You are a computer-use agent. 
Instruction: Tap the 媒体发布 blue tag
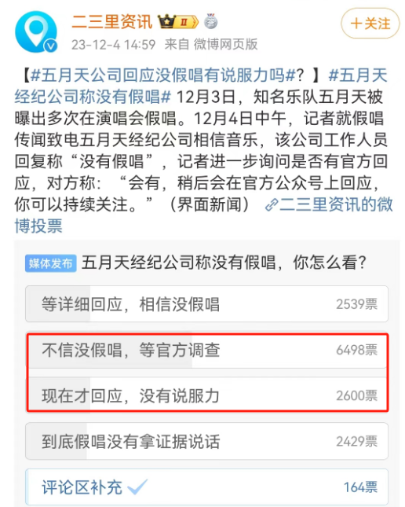pyautogui.click(x=51, y=263)
